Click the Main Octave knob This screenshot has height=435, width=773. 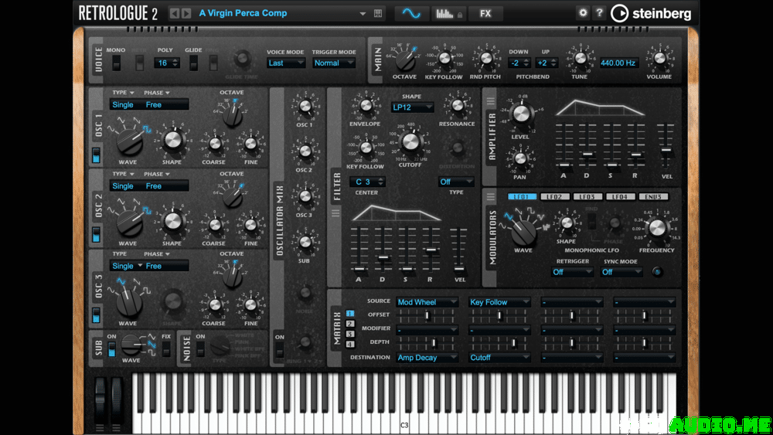(405, 60)
